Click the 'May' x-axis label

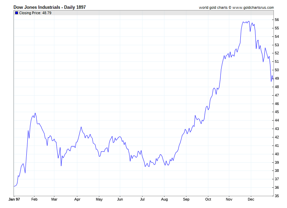point(99,199)
